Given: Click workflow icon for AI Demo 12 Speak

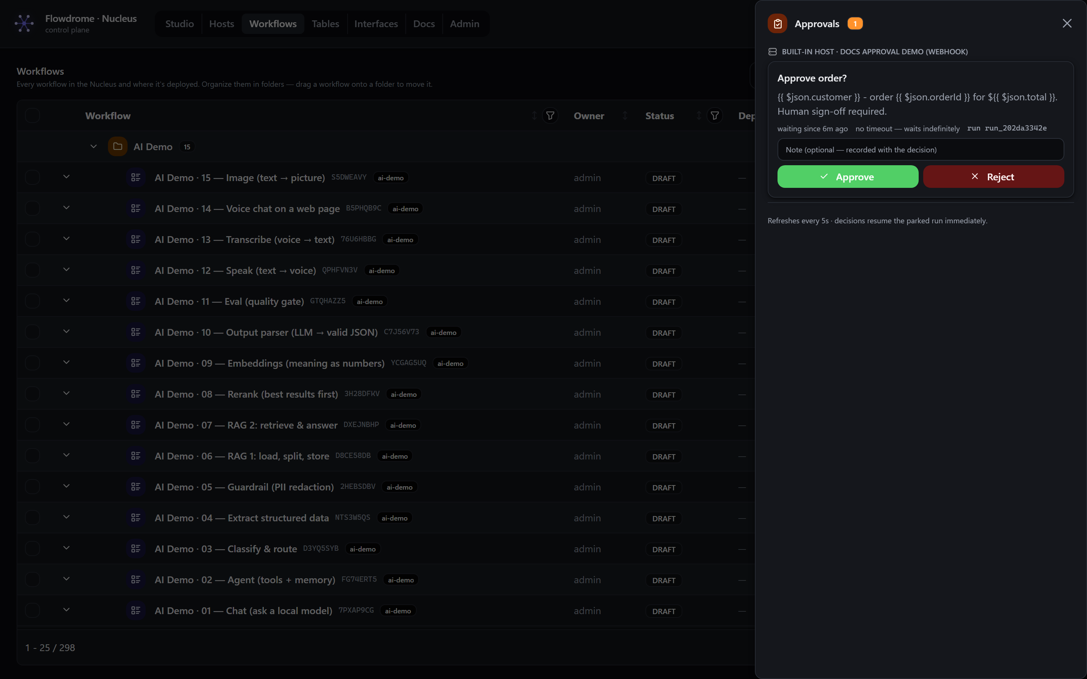Looking at the screenshot, I should click(135, 270).
